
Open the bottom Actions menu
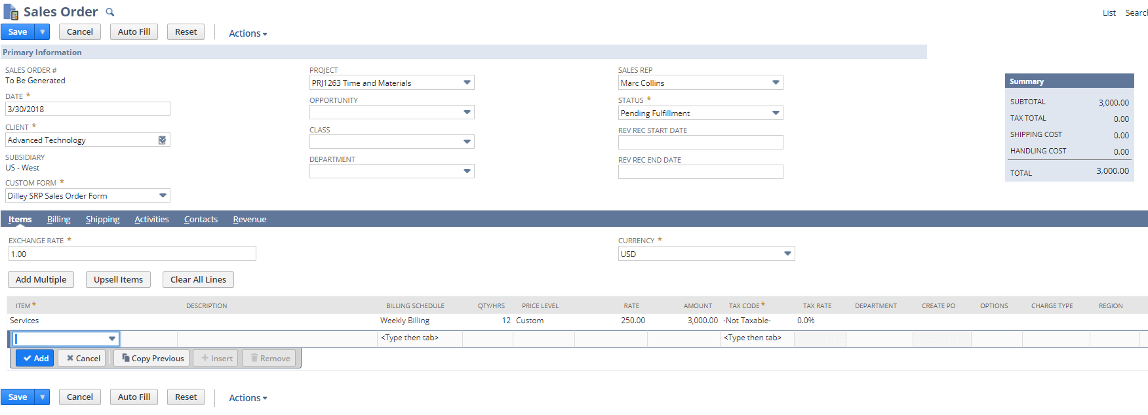248,398
